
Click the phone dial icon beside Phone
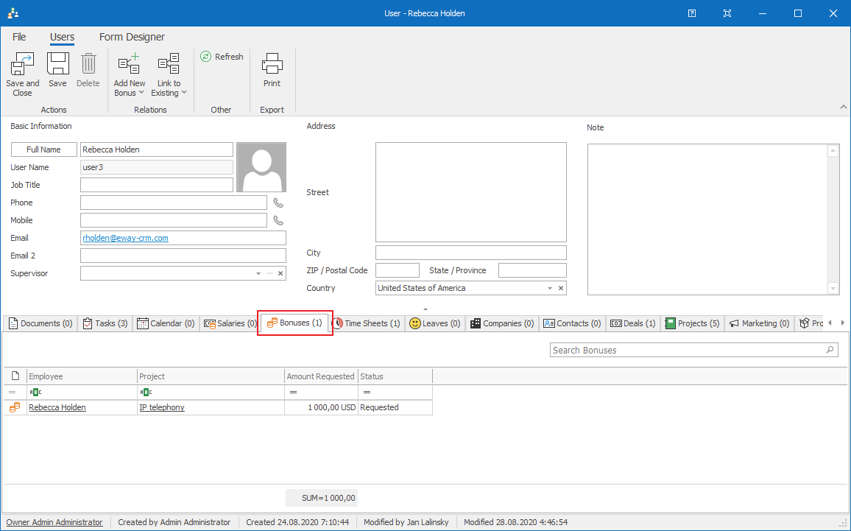(278, 203)
